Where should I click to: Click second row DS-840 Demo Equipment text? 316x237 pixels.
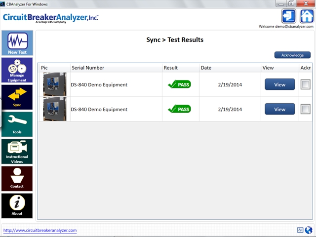coord(99,110)
